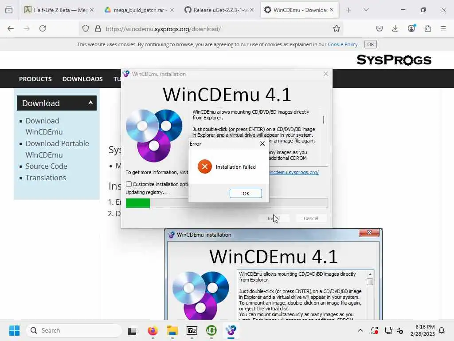Close the upper WinCDEmu installation window
Image resolution: width=454 pixels, height=341 pixels.
[x=326, y=74]
